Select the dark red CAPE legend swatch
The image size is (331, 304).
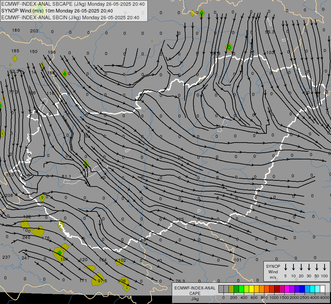pos(277,289)
